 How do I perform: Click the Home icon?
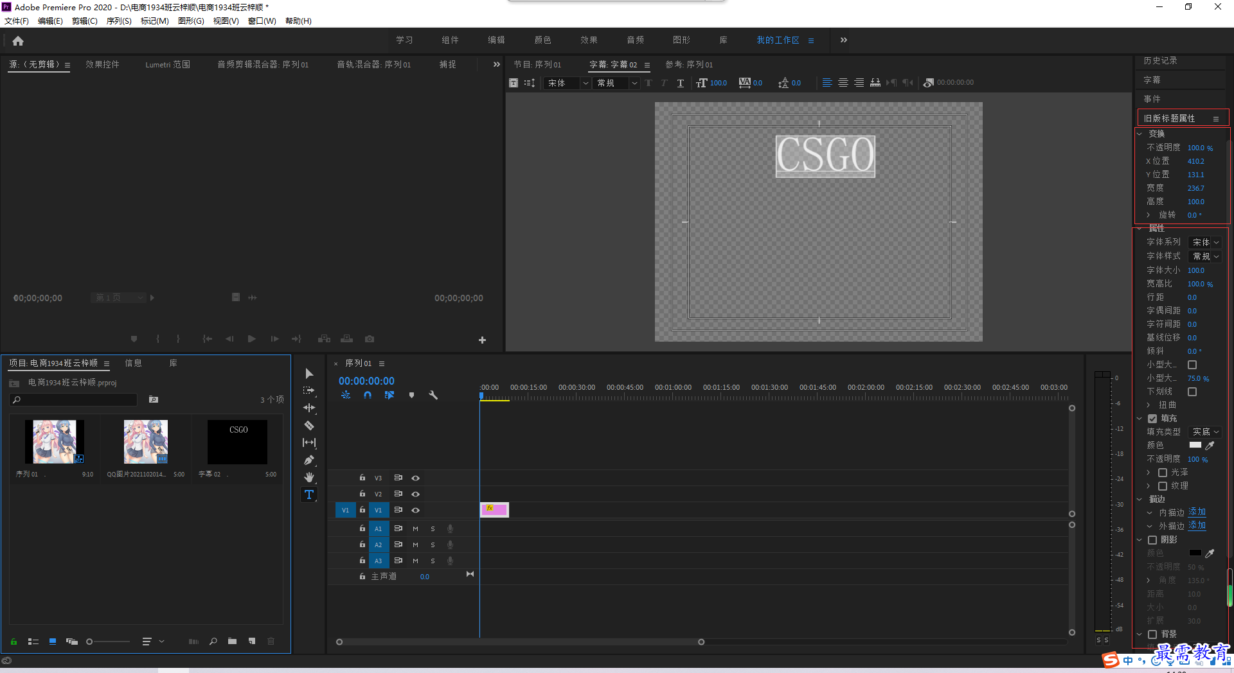coord(18,40)
